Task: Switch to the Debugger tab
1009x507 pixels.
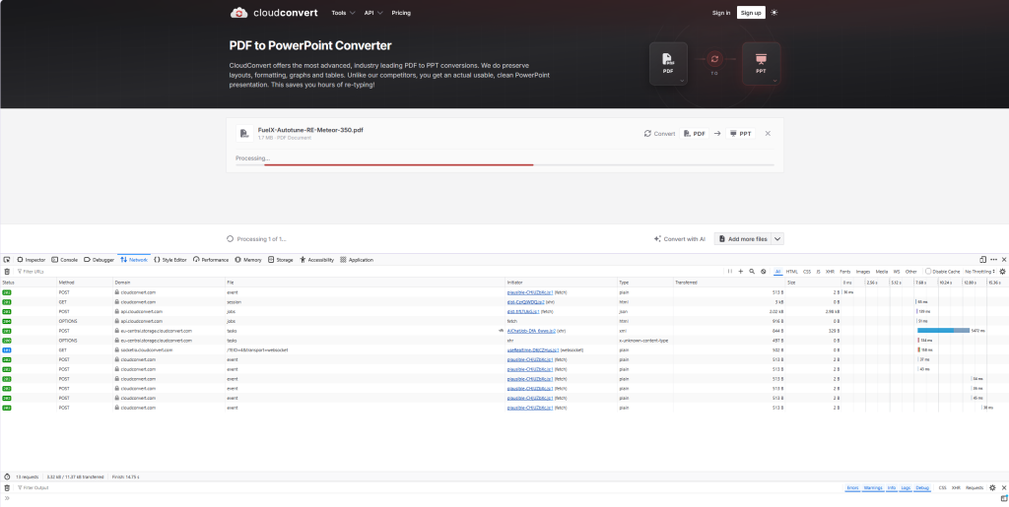Action: coord(100,260)
